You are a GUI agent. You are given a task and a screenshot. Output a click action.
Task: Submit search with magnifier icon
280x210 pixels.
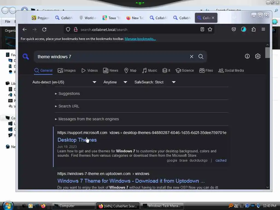click(201, 57)
